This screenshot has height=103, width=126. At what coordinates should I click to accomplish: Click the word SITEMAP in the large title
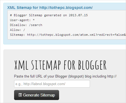(46, 65)
